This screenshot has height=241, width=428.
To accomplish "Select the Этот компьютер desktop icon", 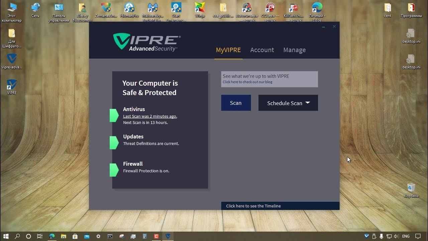I will pyautogui.click(x=12, y=12).
